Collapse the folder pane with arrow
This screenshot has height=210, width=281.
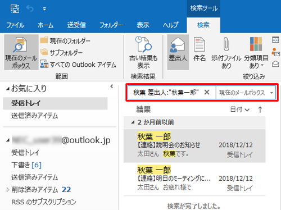pos(112,86)
